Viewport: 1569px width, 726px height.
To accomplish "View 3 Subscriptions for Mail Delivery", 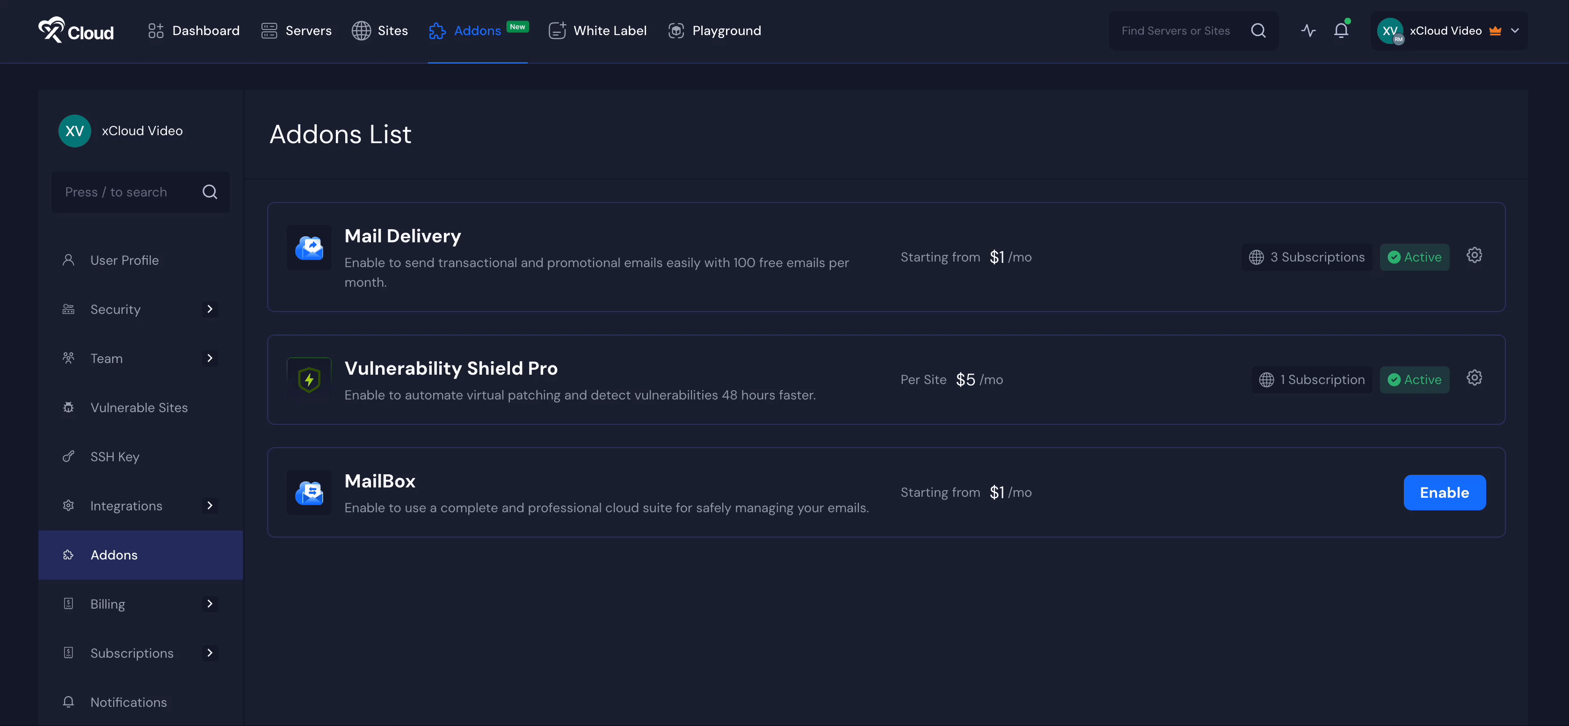I will tap(1307, 257).
